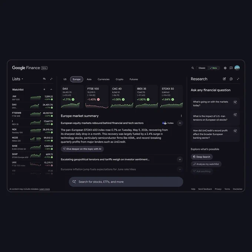Click Dive deeper on this topic with AI
252x252 pixels.
[x=82, y=149]
